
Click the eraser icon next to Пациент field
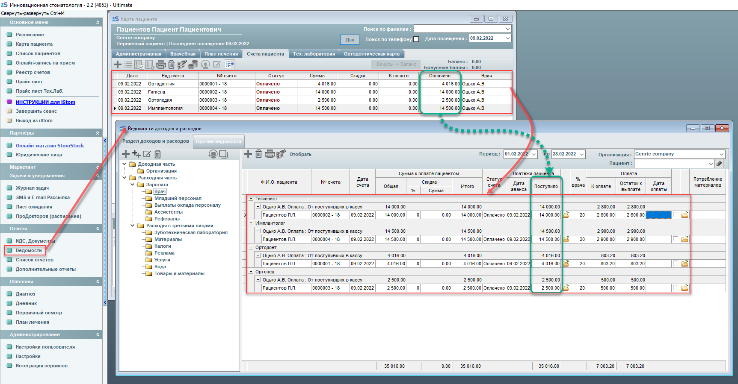coord(719,164)
